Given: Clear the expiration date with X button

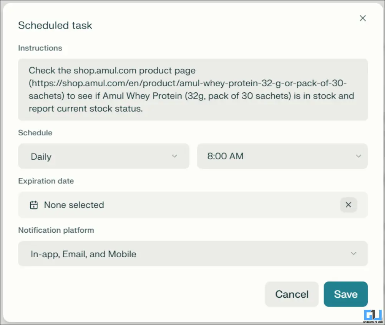Looking at the screenshot, I should pyautogui.click(x=348, y=205).
